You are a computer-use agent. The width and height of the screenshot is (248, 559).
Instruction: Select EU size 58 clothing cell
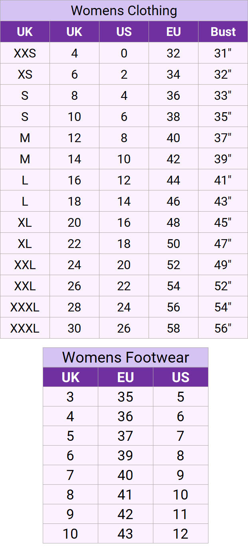(x=173, y=328)
